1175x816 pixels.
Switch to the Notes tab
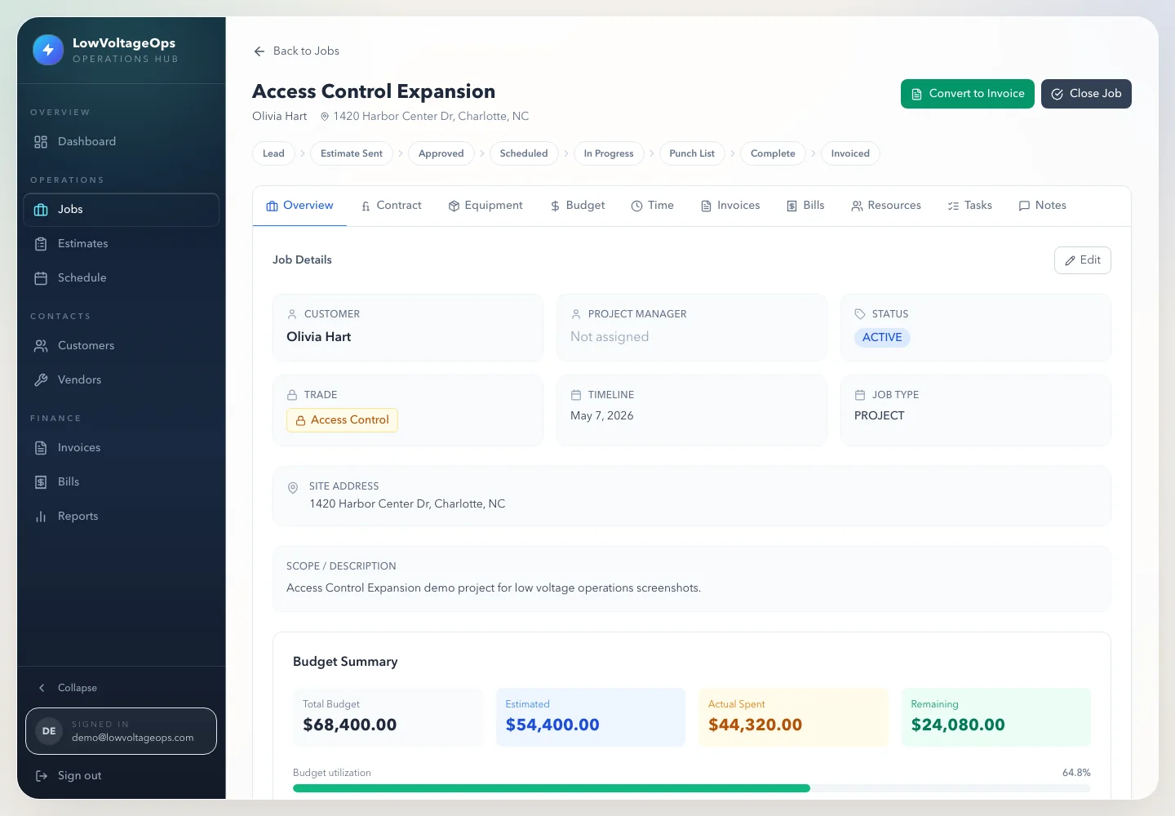click(x=1043, y=206)
